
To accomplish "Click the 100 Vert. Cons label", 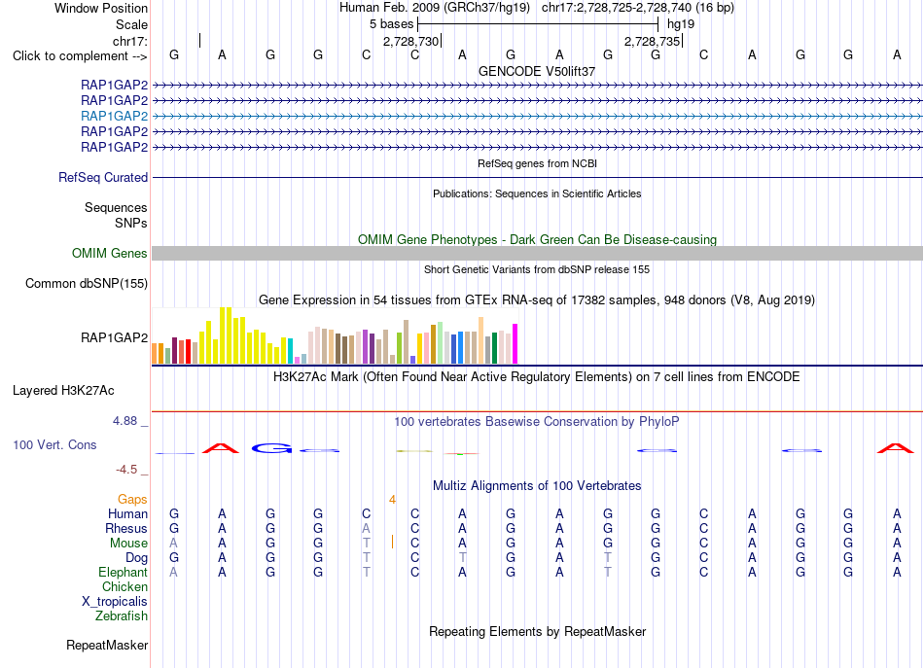I will [x=54, y=444].
